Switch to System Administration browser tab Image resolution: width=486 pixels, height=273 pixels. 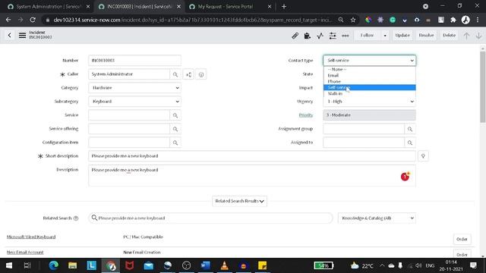pyautogui.click(x=48, y=7)
